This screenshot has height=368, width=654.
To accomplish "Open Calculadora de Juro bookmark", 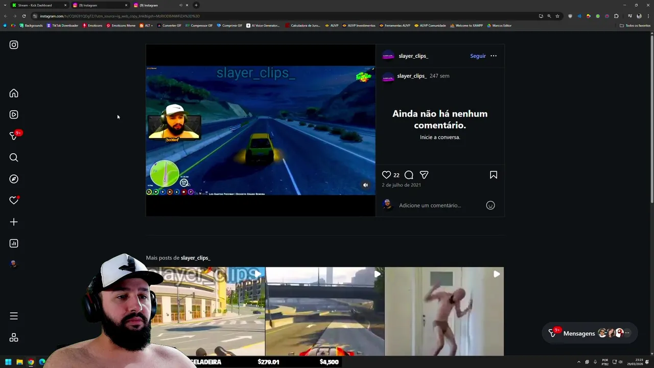I will click(x=303, y=26).
